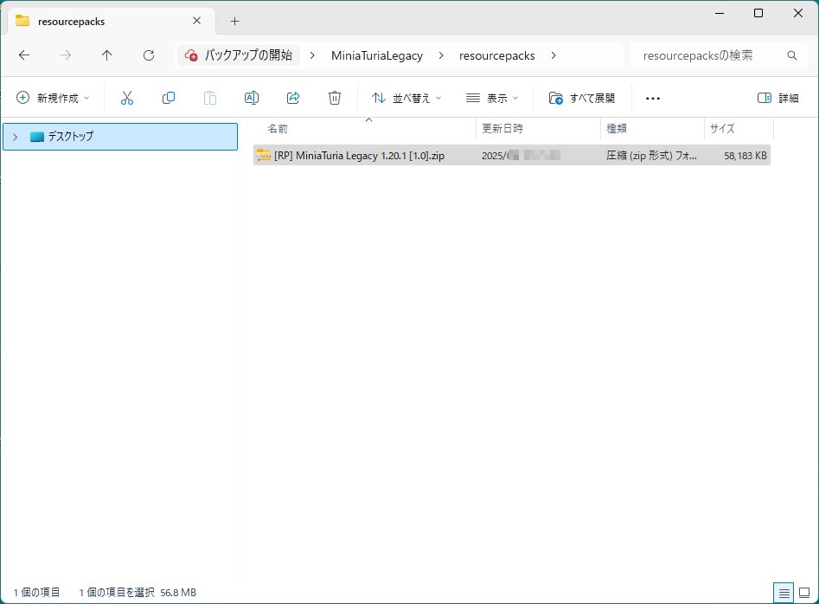Click 1 個の項目を選択 56.8 MB status

tap(138, 593)
